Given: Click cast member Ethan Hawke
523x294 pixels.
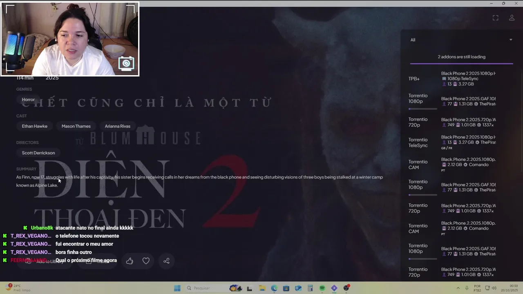Looking at the screenshot, I should [x=35, y=126].
